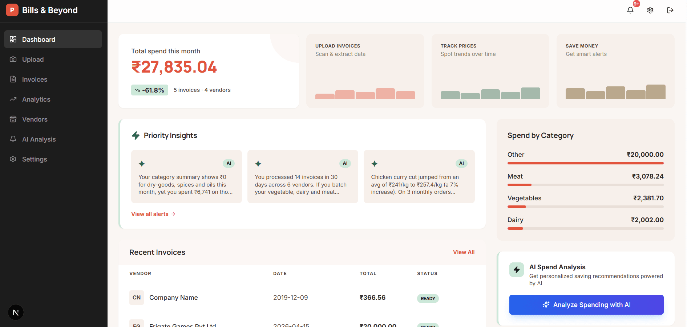Click the Vendors icon in the sidebar
This screenshot has width=687, height=327.
tap(13, 119)
